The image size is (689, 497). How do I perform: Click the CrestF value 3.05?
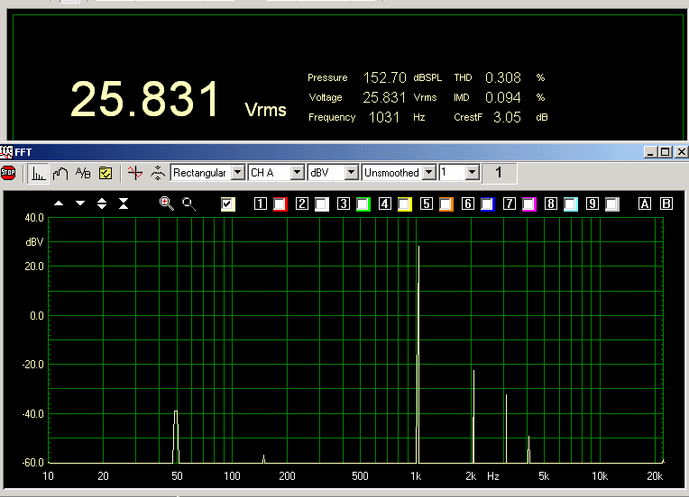pos(507,117)
